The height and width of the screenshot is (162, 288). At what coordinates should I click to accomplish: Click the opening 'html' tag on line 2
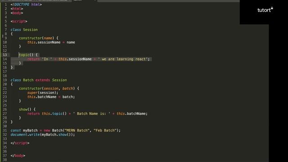(x=17, y=9)
